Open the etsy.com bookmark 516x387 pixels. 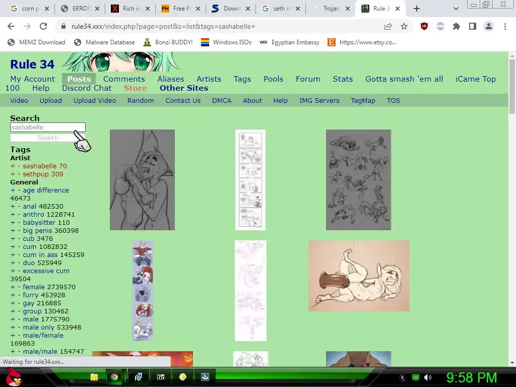pos(362,42)
